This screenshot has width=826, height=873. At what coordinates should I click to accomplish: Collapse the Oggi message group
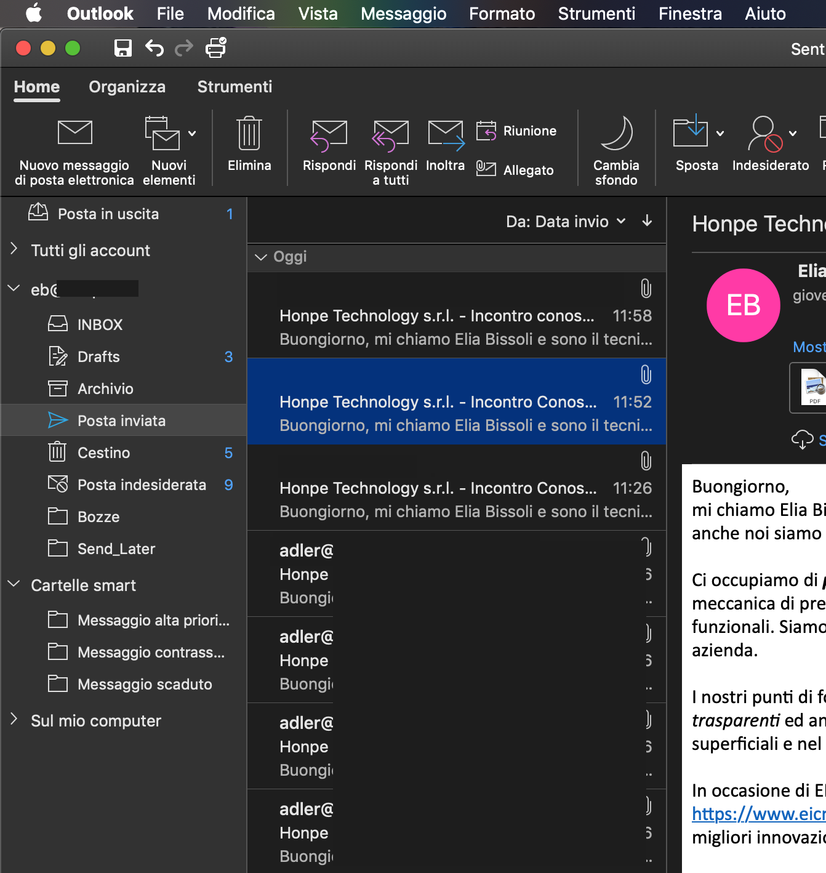click(x=261, y=257)
